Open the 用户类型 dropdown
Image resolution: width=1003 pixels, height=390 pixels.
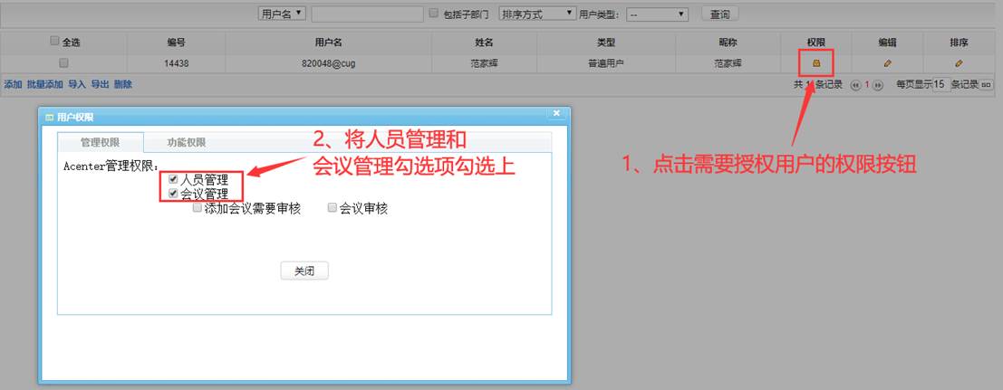[x=657, y=14]
